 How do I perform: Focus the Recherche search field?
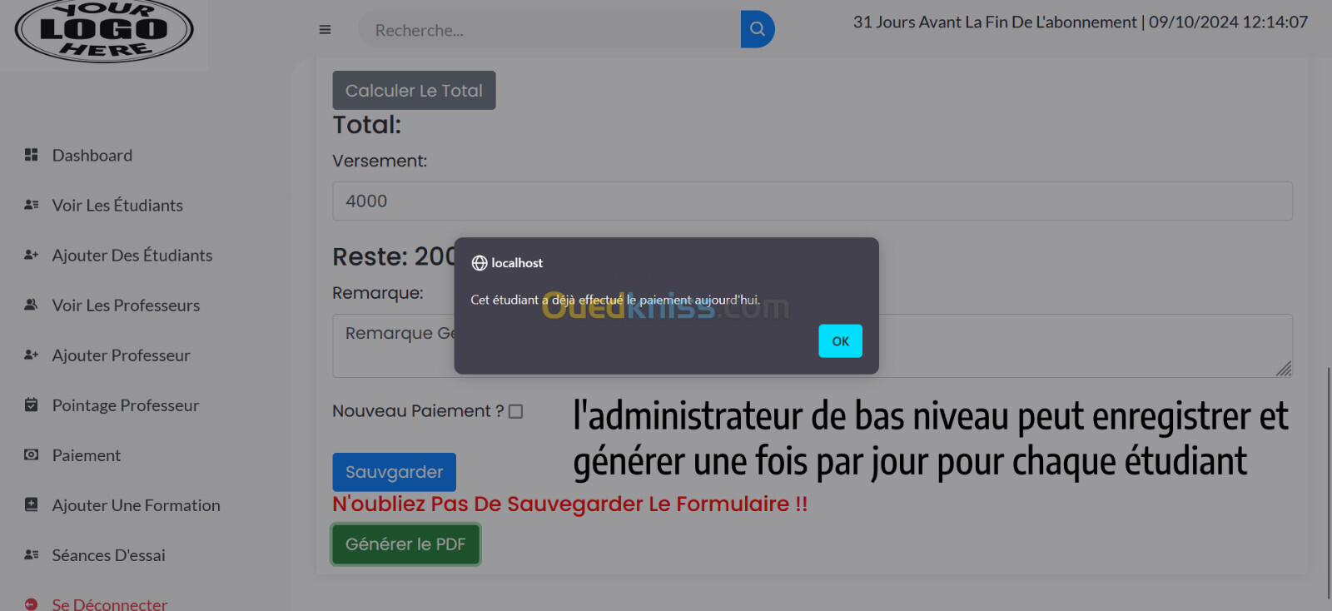(549, 30)
